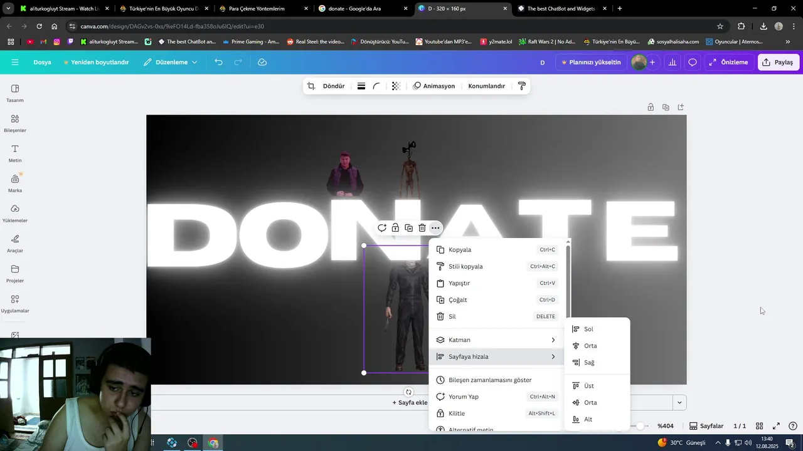Click the three-dots more options button
803x451 pixels.
tap(435, 228)
